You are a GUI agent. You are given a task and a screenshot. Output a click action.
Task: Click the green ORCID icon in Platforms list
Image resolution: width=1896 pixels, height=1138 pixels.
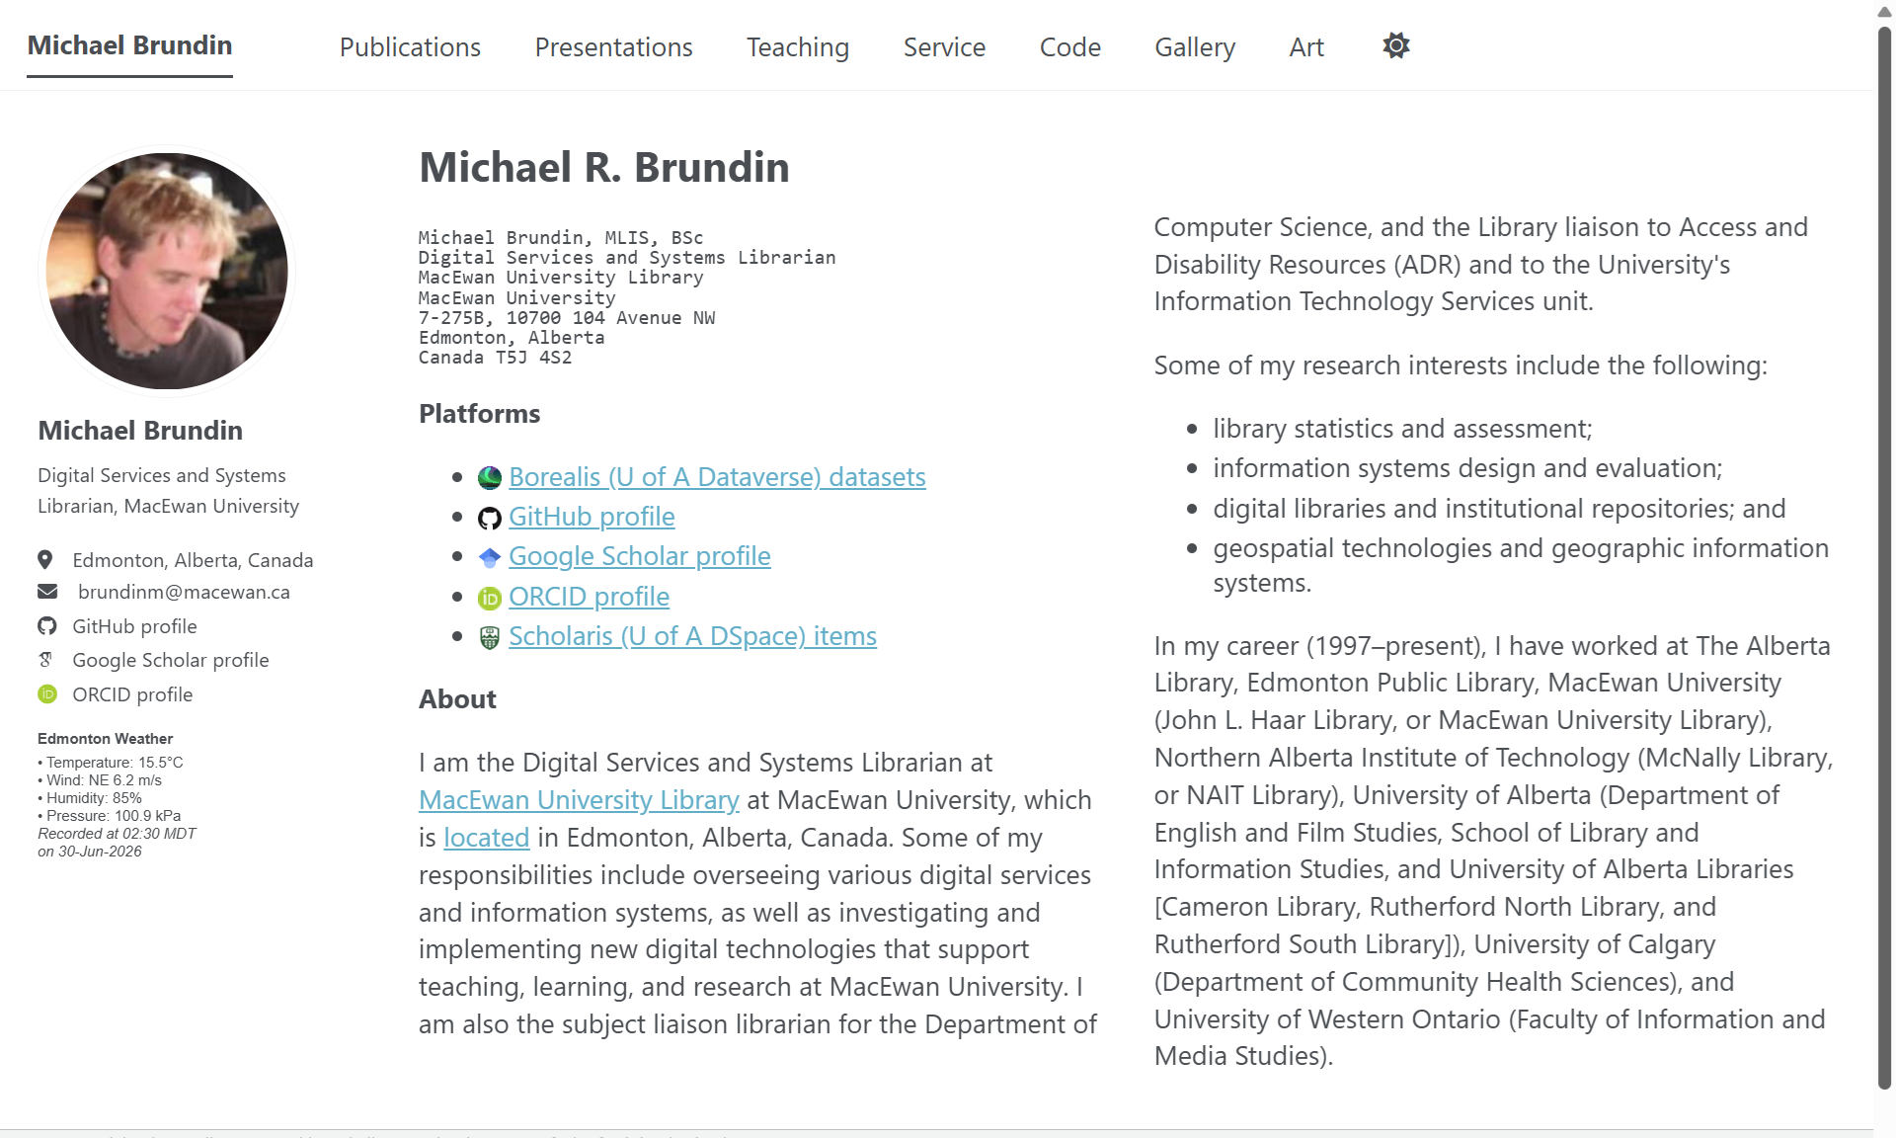coord(490,599)
